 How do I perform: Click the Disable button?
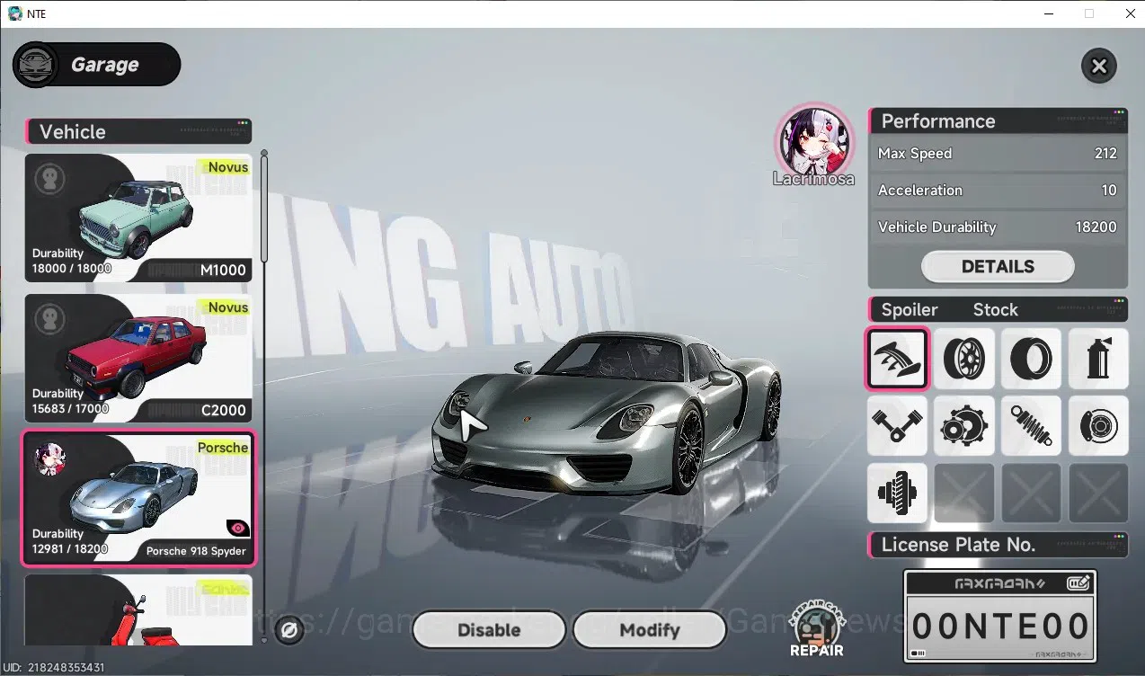489,630
